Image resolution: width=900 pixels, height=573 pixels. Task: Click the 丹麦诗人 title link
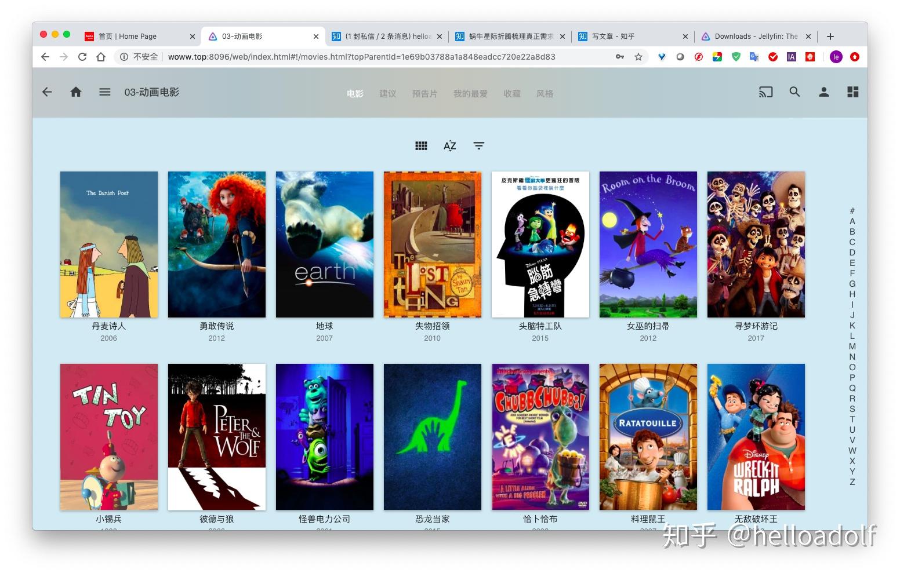pyautogui.click(x=109, y=326)
